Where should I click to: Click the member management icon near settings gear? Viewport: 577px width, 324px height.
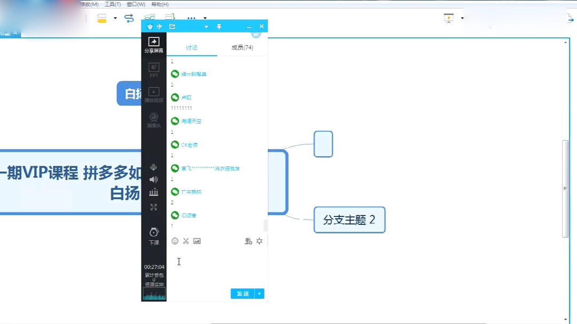[x=248, y=241]
